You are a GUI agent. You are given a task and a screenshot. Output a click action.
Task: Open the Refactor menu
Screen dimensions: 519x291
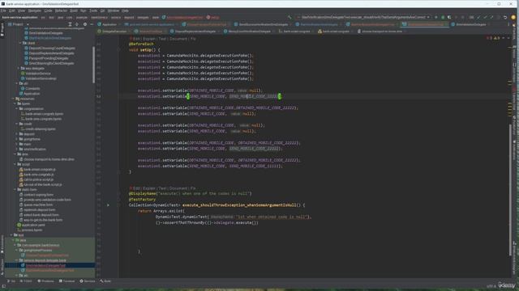61,11
